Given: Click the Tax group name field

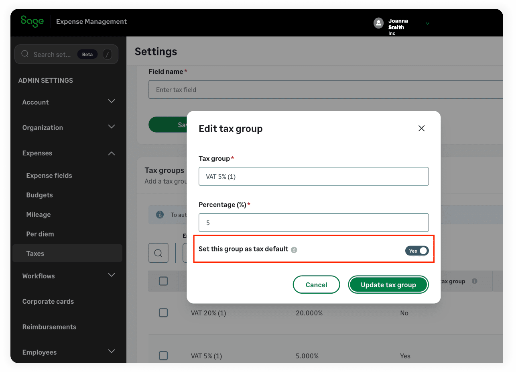Looking at the screenshot, I should (314, 176).
